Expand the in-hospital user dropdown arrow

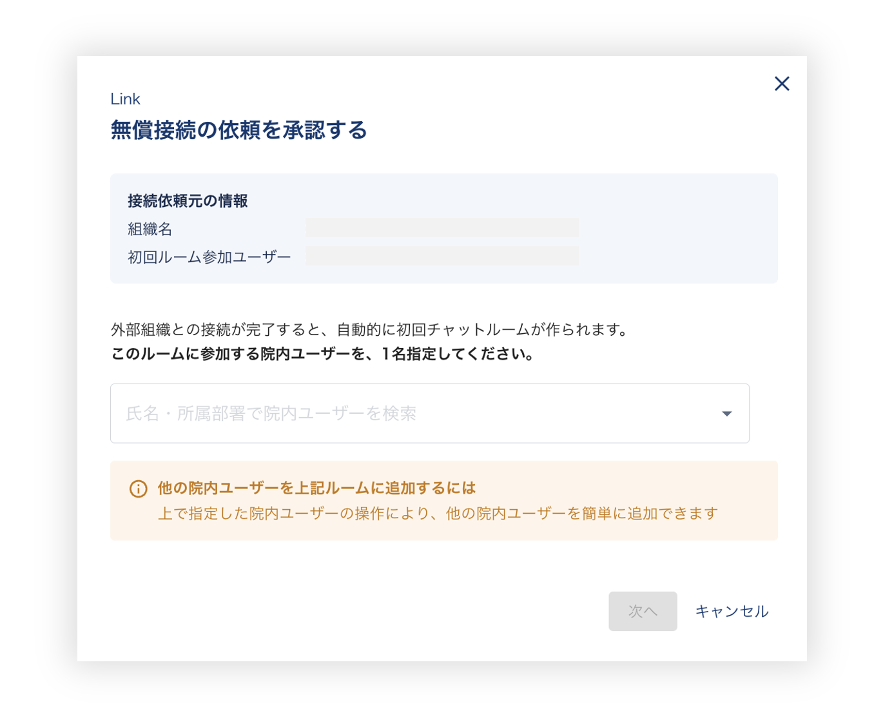[726, 414]
